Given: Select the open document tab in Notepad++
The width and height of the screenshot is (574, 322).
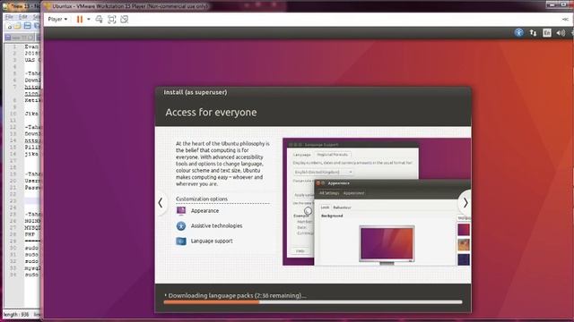Looking at the screenshot, I should pos(20,38).
